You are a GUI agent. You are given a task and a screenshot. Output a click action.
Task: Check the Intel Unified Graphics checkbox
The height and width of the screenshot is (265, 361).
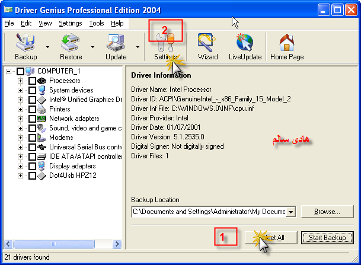[32, 100]
